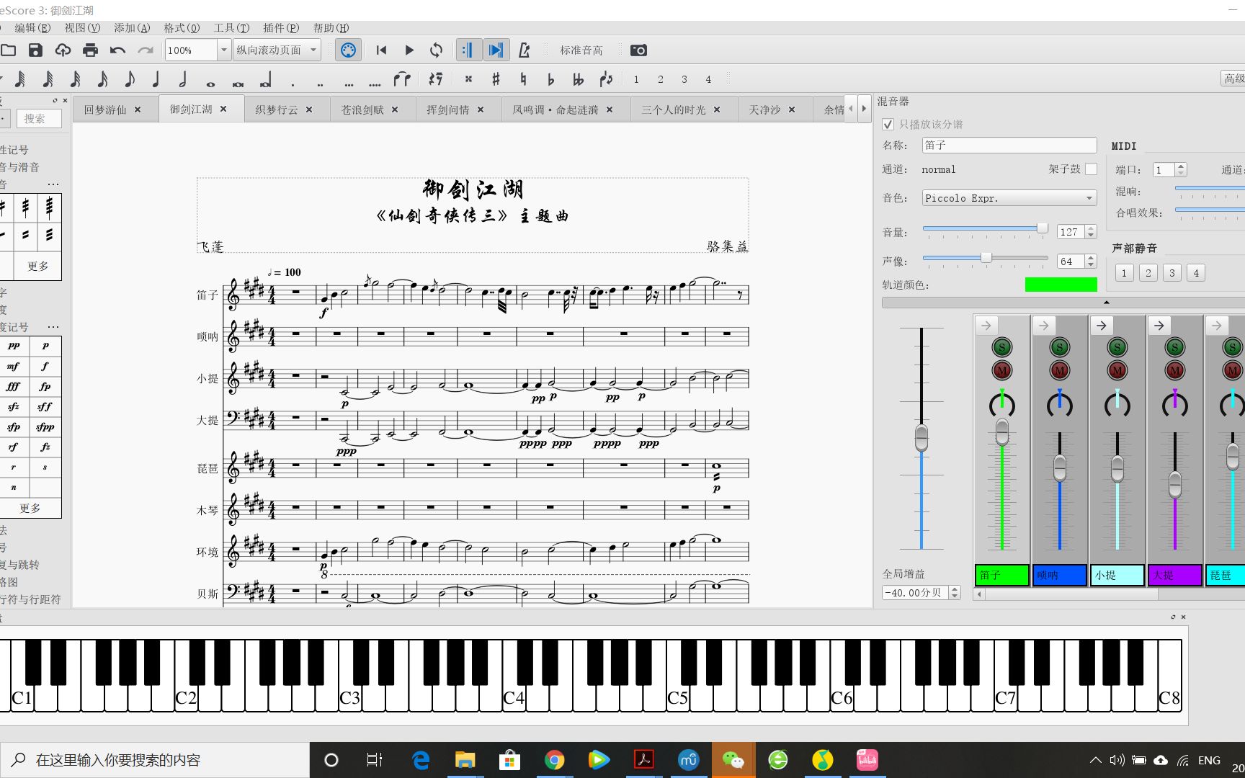The width and height of the screenshot is (1245, 778).
Task: Select the eighth note duration
Action: coord(129,79)
